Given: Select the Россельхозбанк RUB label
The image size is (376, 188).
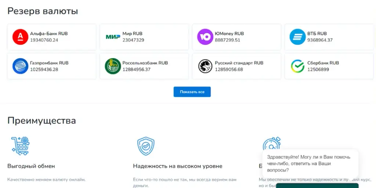Looking at the screenshot, I should (x=145, y=63).
